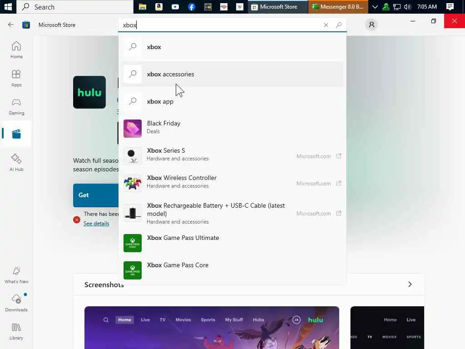Click Microsoft Store taskbar window button
Image resolution: width=465 pixels, height=349 pixels.
pos(278,6)
